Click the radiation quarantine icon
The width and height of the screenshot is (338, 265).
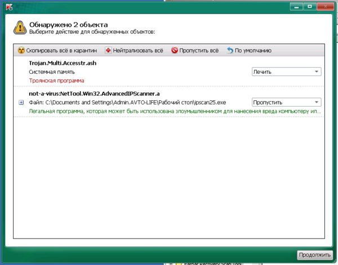(21, 50)
